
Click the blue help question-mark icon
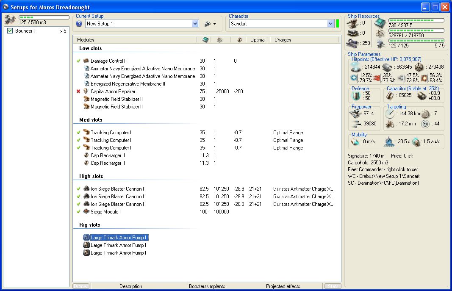point(79,24)
